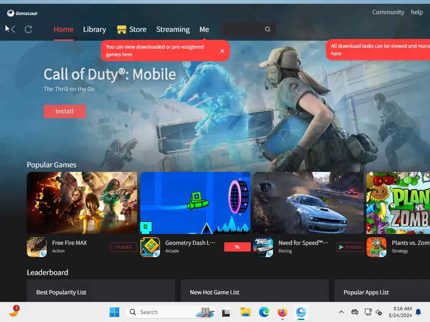This screenshot has height=322, width=430.
Task: Open the Streaming tab
Action: (x=173, y=29)
